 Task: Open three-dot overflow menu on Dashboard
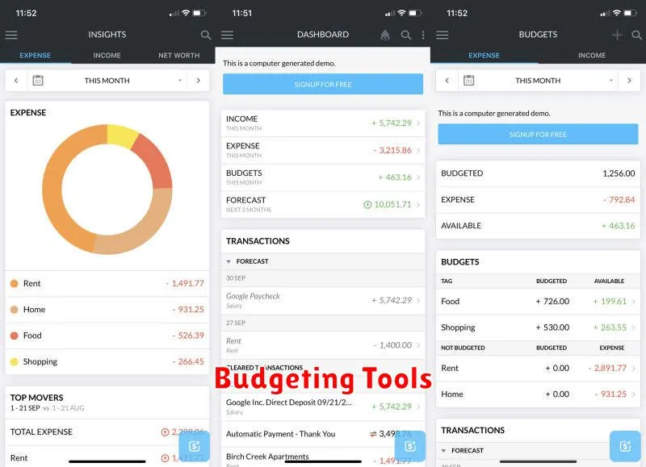[x=423, y=35]
